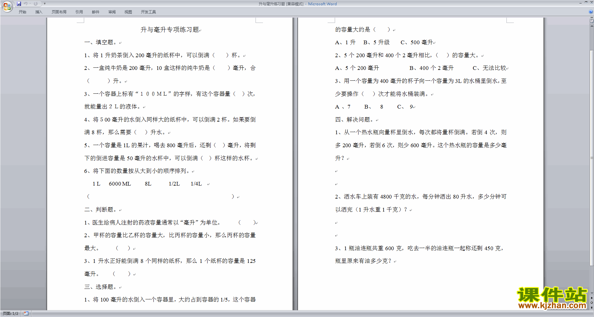
Task: Open the round Office button menu
Action: pyautogui.click(x=7, y=6)
